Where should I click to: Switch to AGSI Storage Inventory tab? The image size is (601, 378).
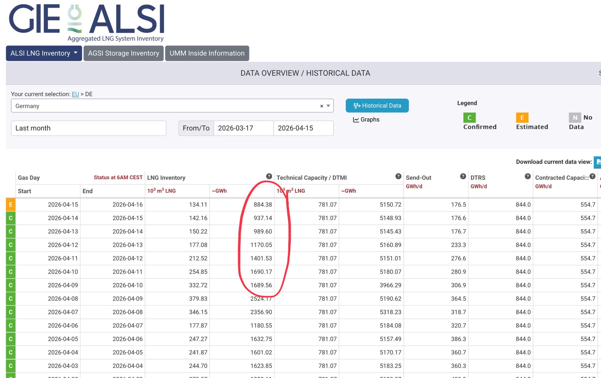pyautogui.click(x=123, y=53)
